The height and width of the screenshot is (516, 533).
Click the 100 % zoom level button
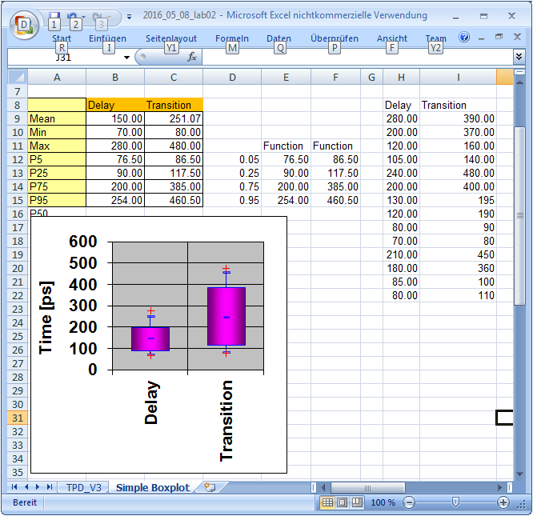383,502
